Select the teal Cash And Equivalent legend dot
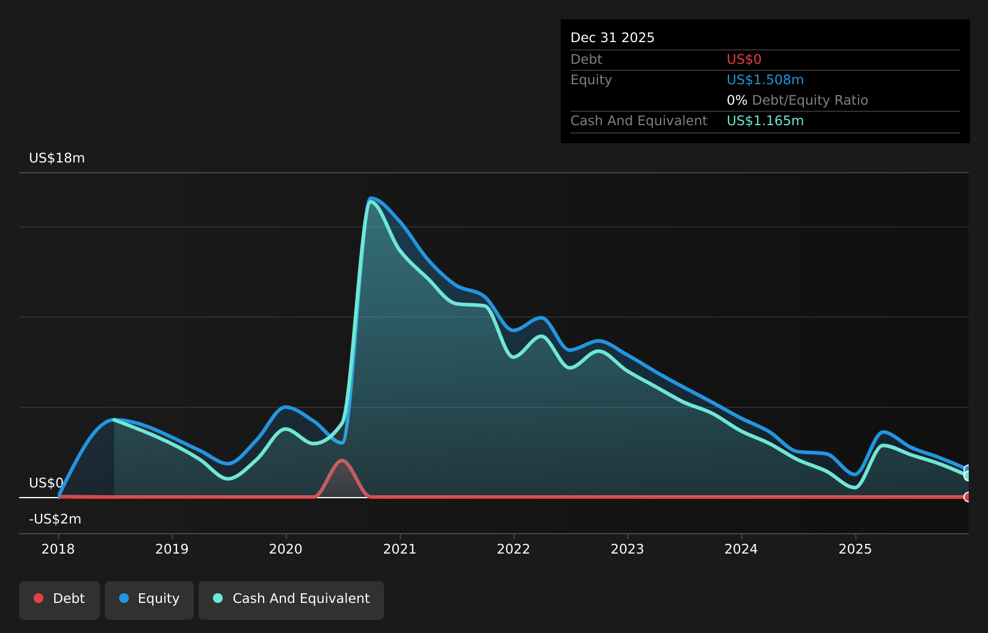The height and width of the screenshot is (633, 988). point(218,598)
